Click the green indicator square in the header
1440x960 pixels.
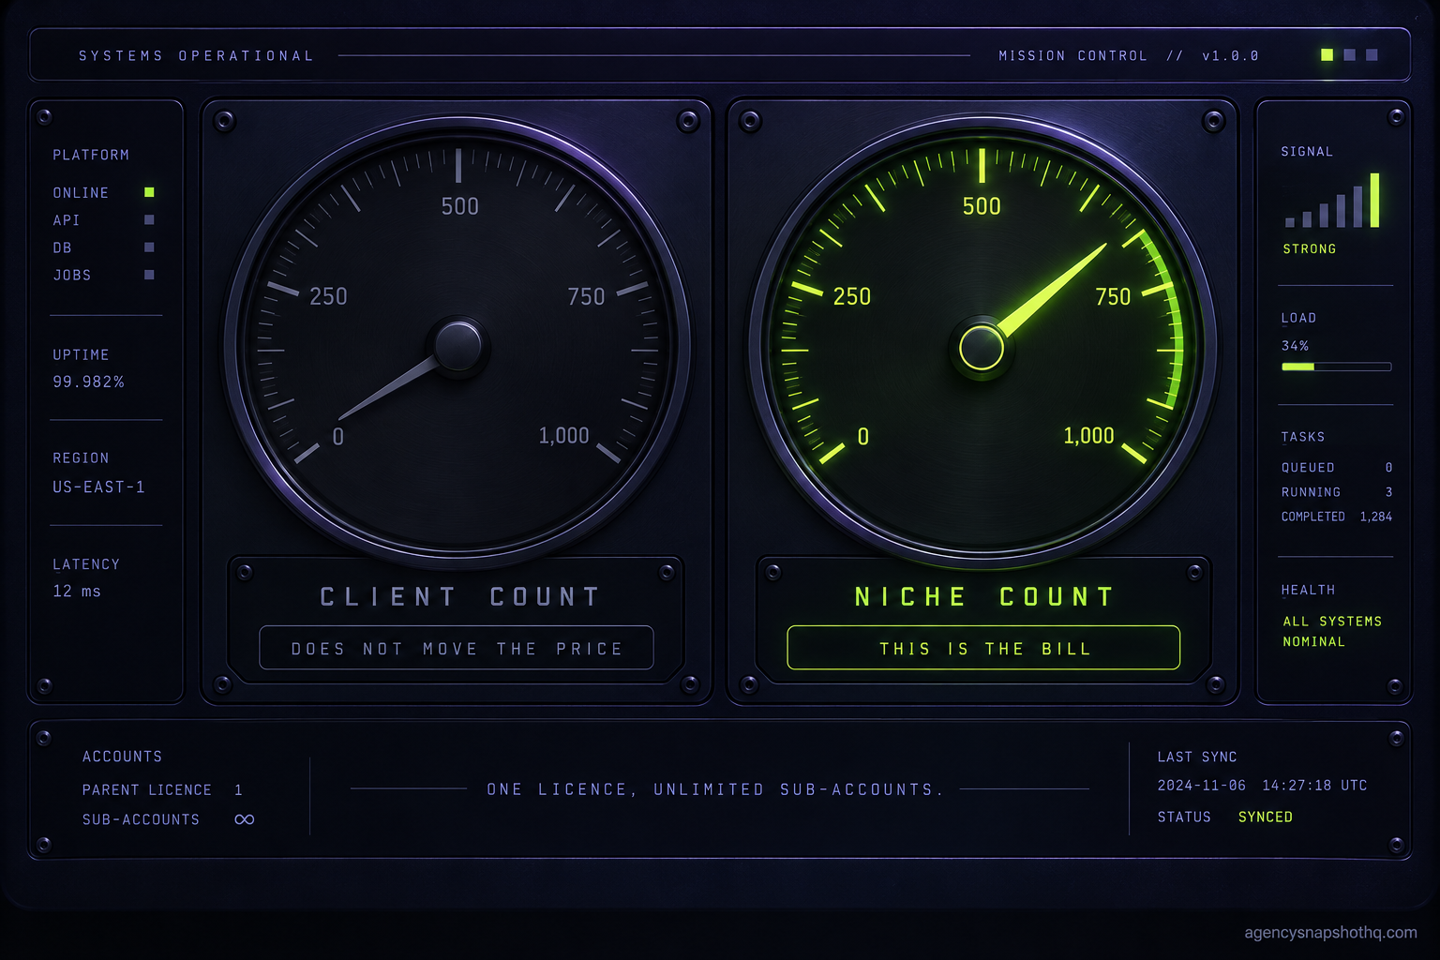1327,55
